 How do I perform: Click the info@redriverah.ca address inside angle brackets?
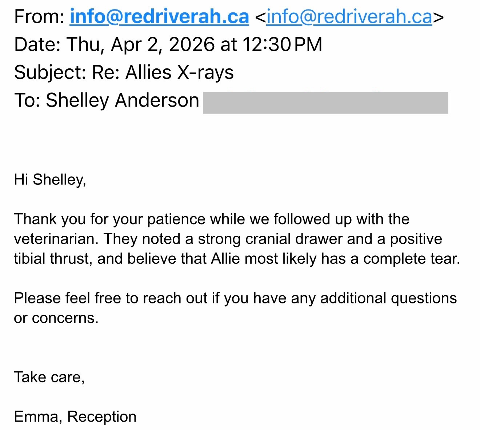pos(349,17)
